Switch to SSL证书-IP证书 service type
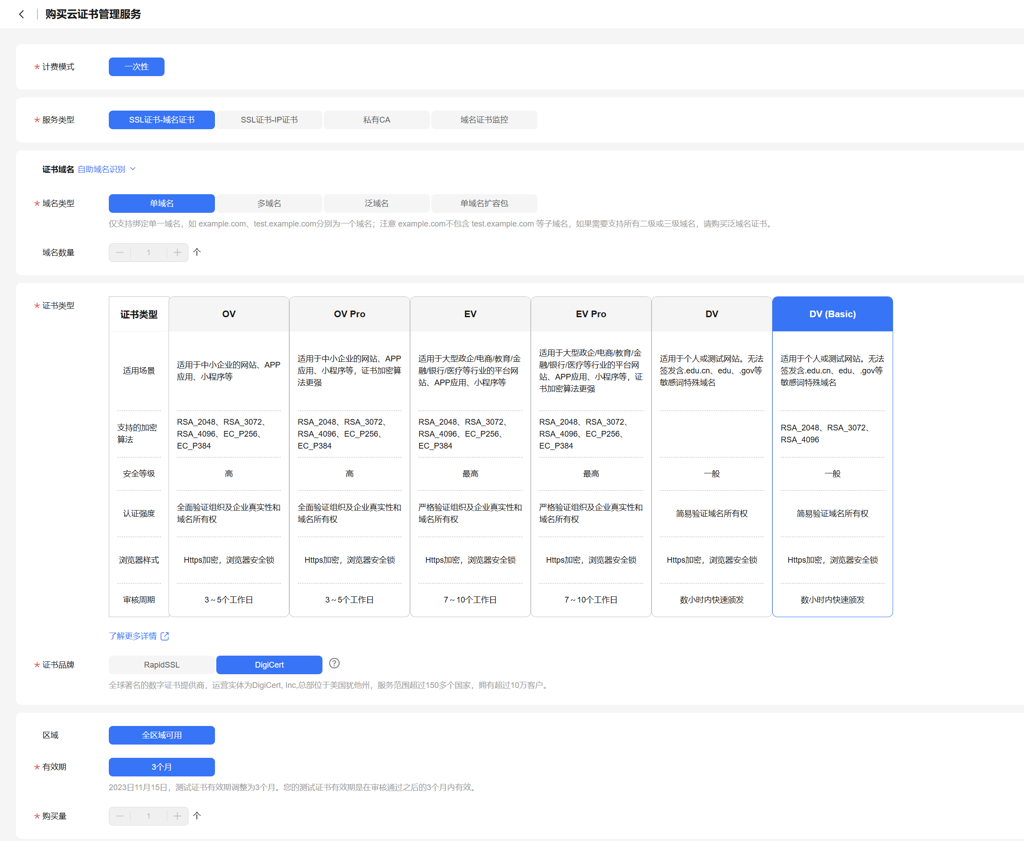Viewport: 1024px width, 841px height. click(x=269, y=119)
